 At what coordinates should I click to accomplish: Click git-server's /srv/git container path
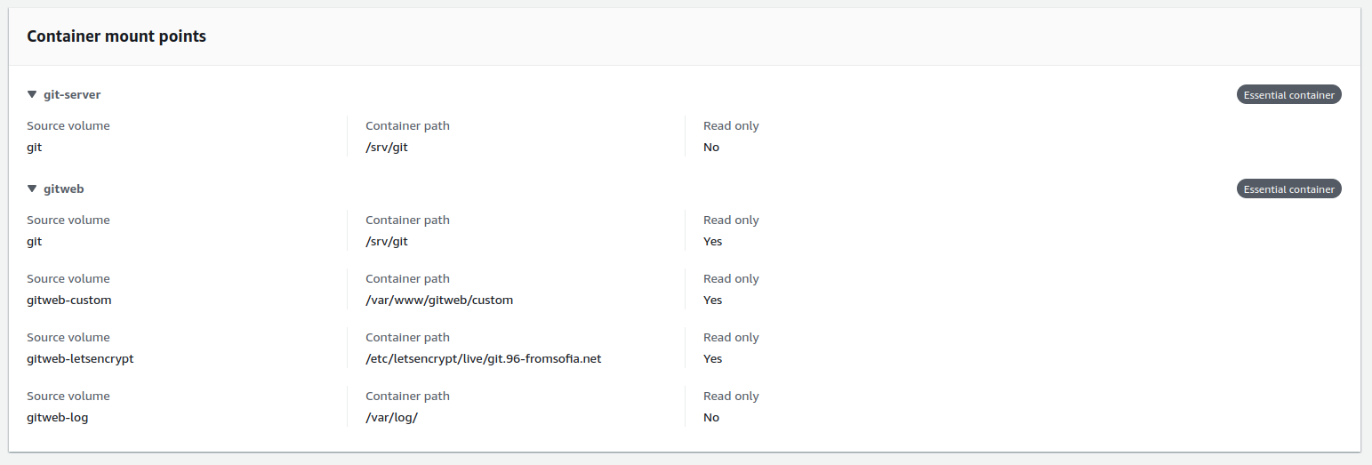[387, 147]
